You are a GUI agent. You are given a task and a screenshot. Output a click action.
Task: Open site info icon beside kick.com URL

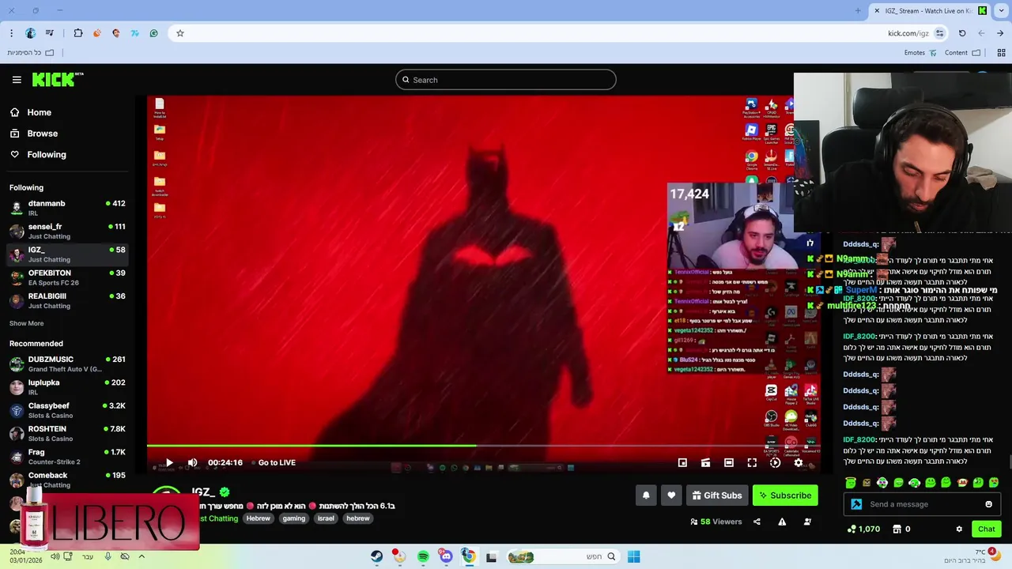point(939,33)
